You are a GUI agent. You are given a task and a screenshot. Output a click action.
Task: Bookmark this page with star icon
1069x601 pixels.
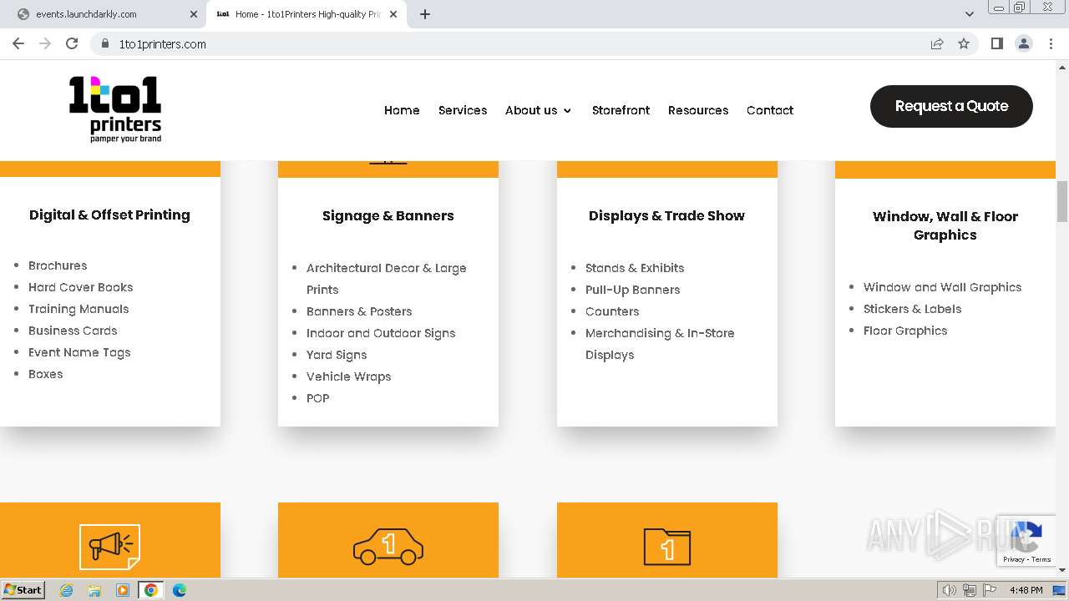click(x=964, y=43)
